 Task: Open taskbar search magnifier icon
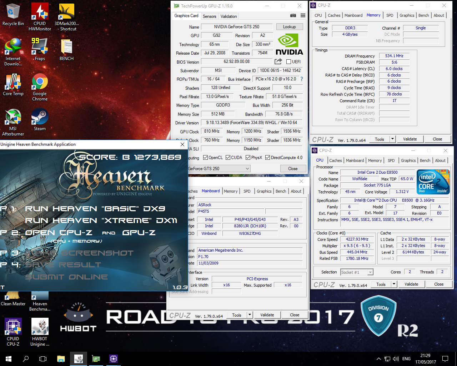pos(26,358)
